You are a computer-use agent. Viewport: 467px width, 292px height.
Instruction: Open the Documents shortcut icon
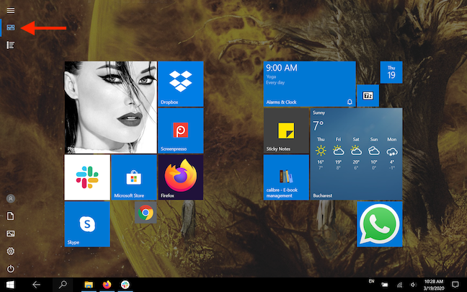10,216
